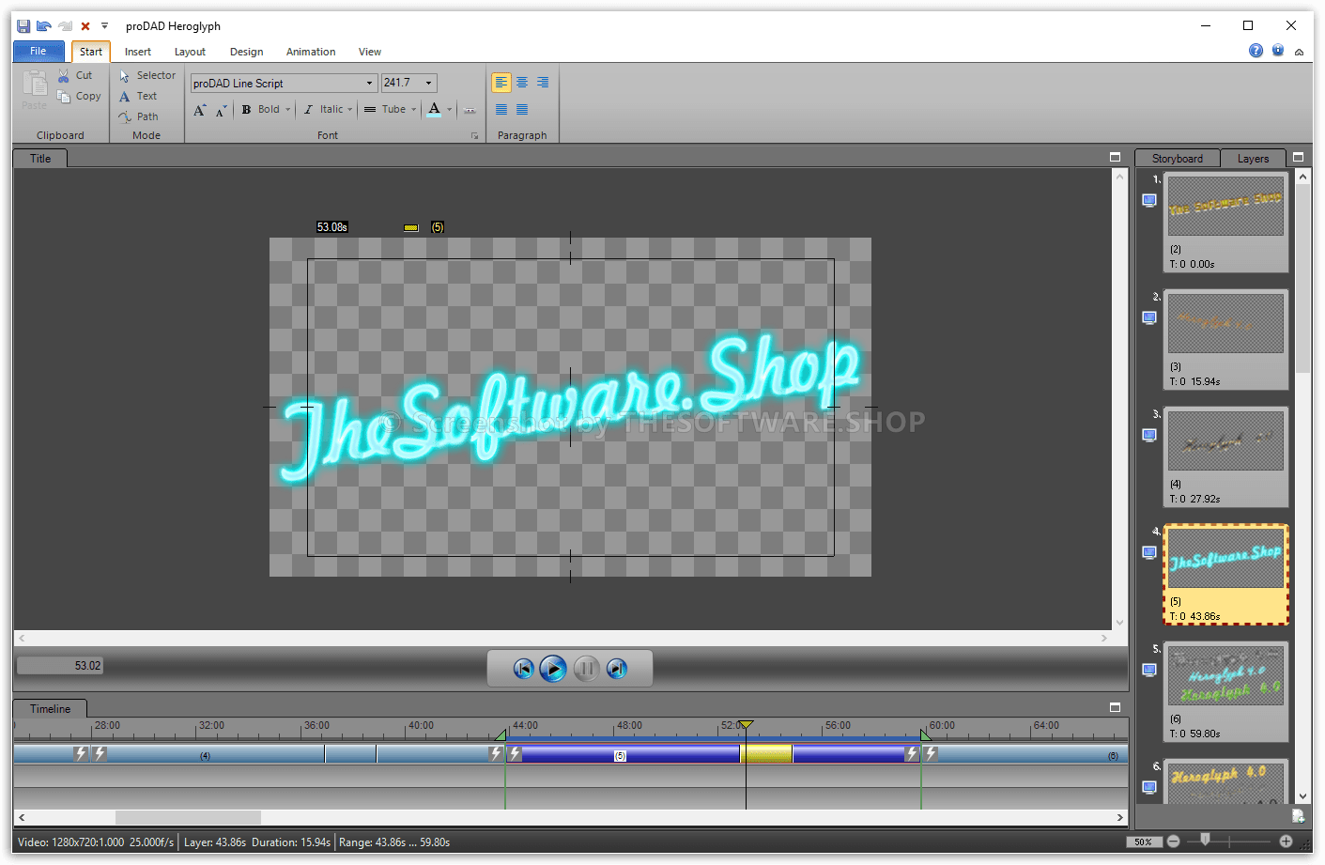Open the Animation ribbon tab
Viewport: 1325px width, 865px height.
[x=310, y=52]
